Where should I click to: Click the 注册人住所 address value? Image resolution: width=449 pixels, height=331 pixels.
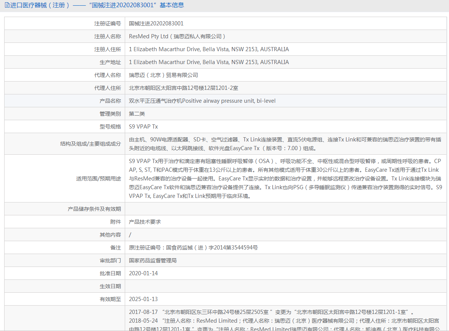point(209,49)
